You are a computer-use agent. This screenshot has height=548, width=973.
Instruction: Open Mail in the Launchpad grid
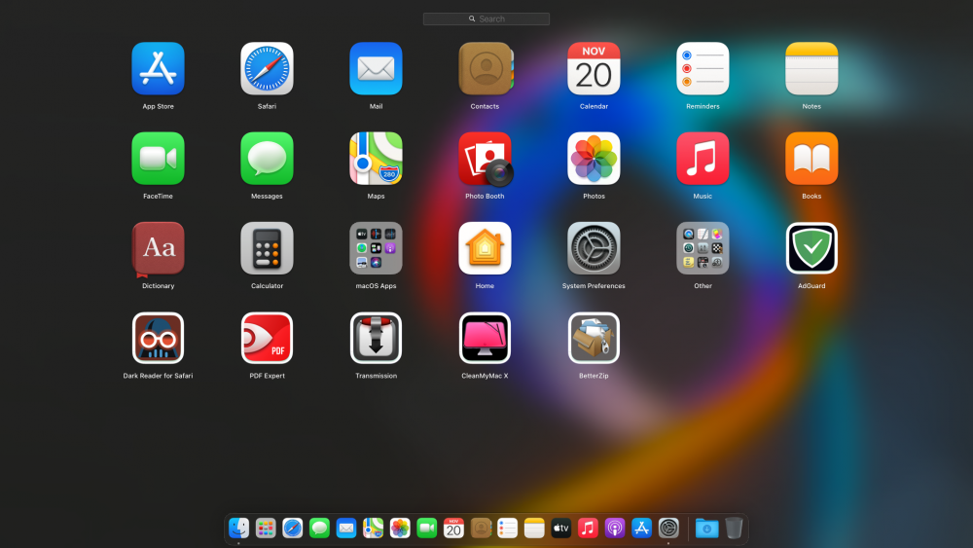[x=376, y=69]
